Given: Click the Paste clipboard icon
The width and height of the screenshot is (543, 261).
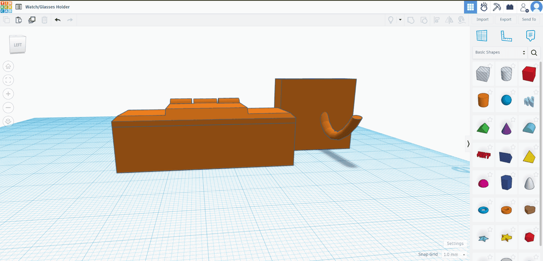Looking at the screenshot, I should [x=19, y=20].
